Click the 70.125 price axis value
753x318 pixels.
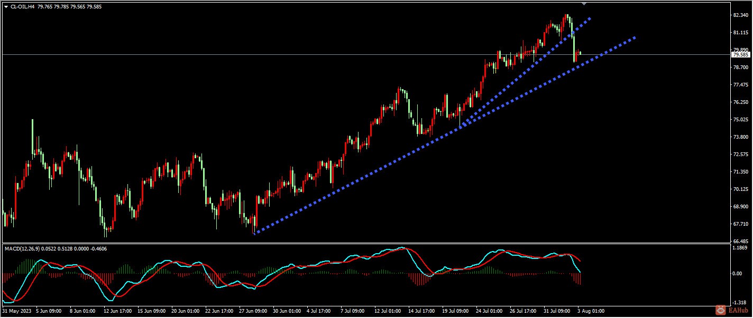click(x=740, y=189)
